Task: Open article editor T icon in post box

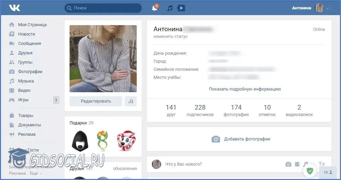Action: (322, 164)
